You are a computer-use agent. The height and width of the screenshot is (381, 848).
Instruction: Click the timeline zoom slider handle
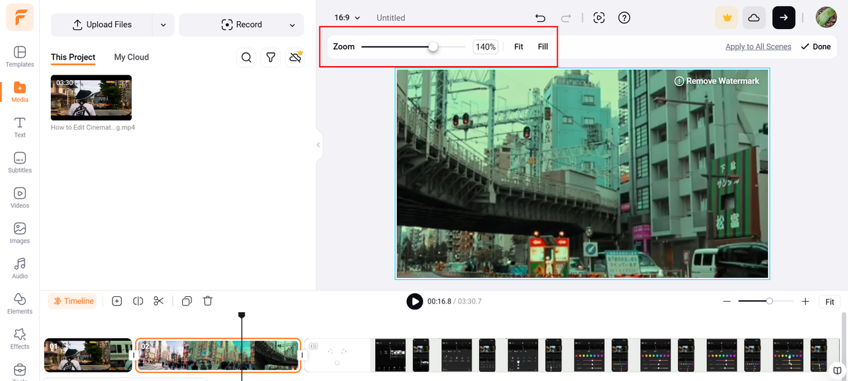(769, 301)
